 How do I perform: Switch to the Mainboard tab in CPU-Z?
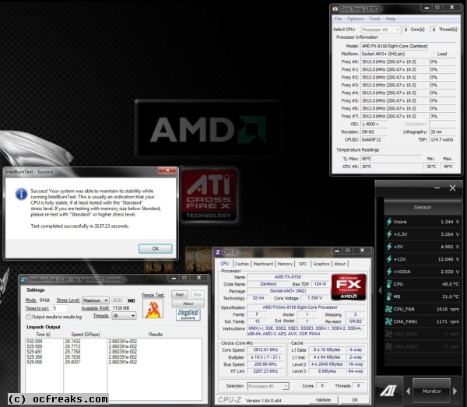click(263, 264)
